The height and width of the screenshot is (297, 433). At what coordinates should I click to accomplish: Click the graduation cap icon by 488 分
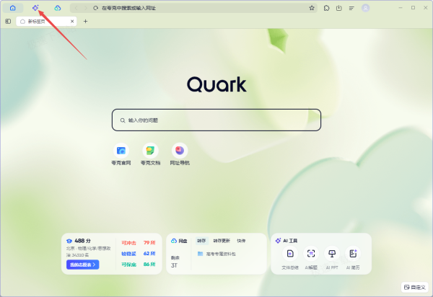[x=69, y=241]
